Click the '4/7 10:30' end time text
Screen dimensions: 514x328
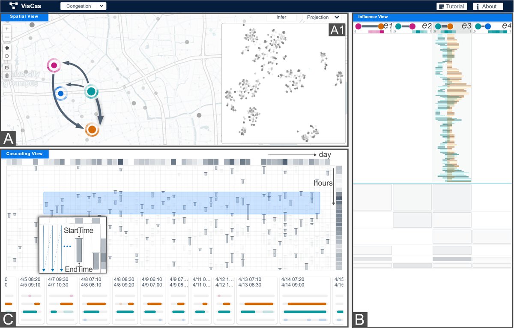click(x=58, y=284)
